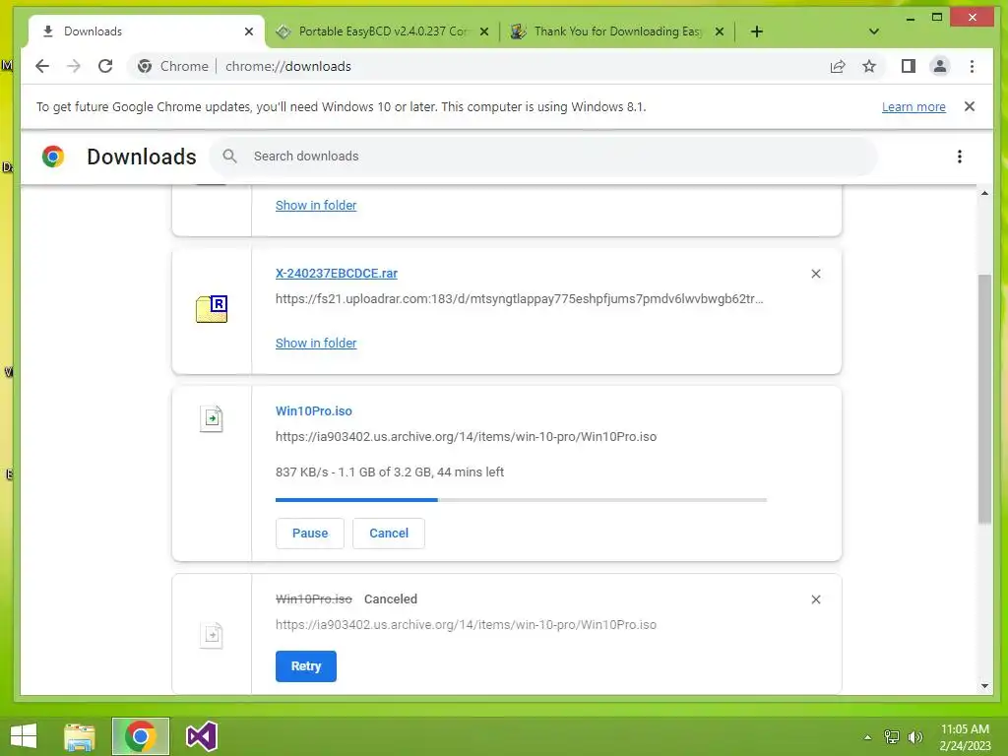
Task: Click the vertical scrollbar thumb
Action: coord(984,399)
